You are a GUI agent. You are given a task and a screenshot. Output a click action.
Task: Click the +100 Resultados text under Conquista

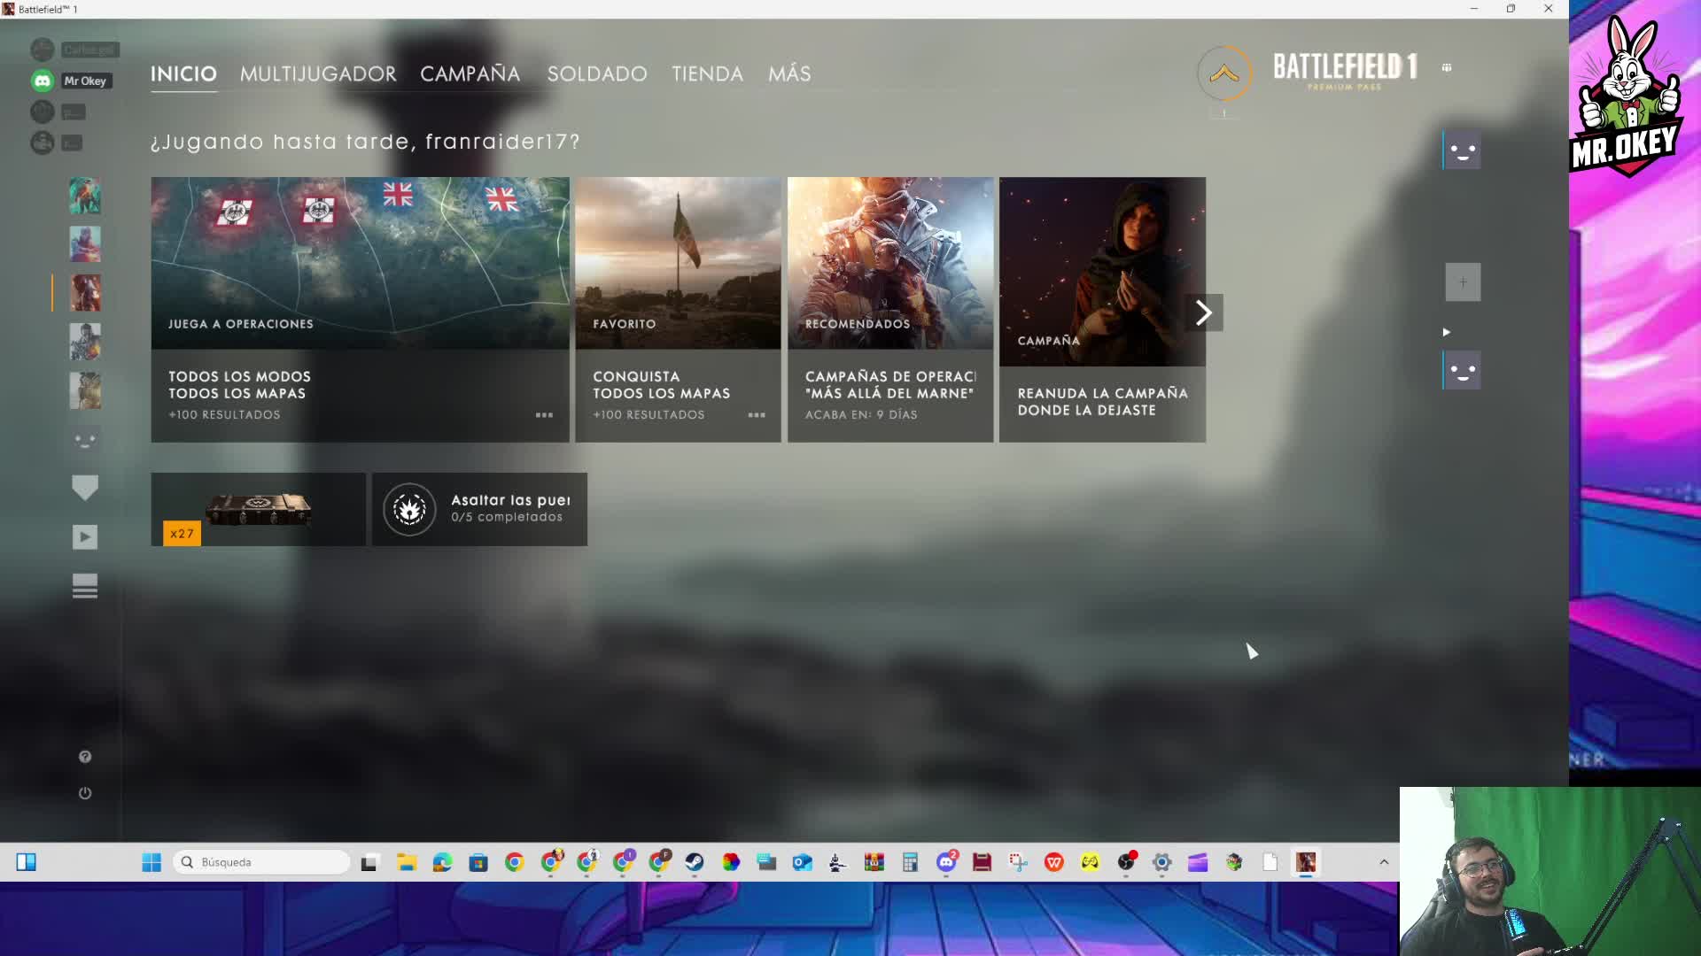[x=649, y=415]
